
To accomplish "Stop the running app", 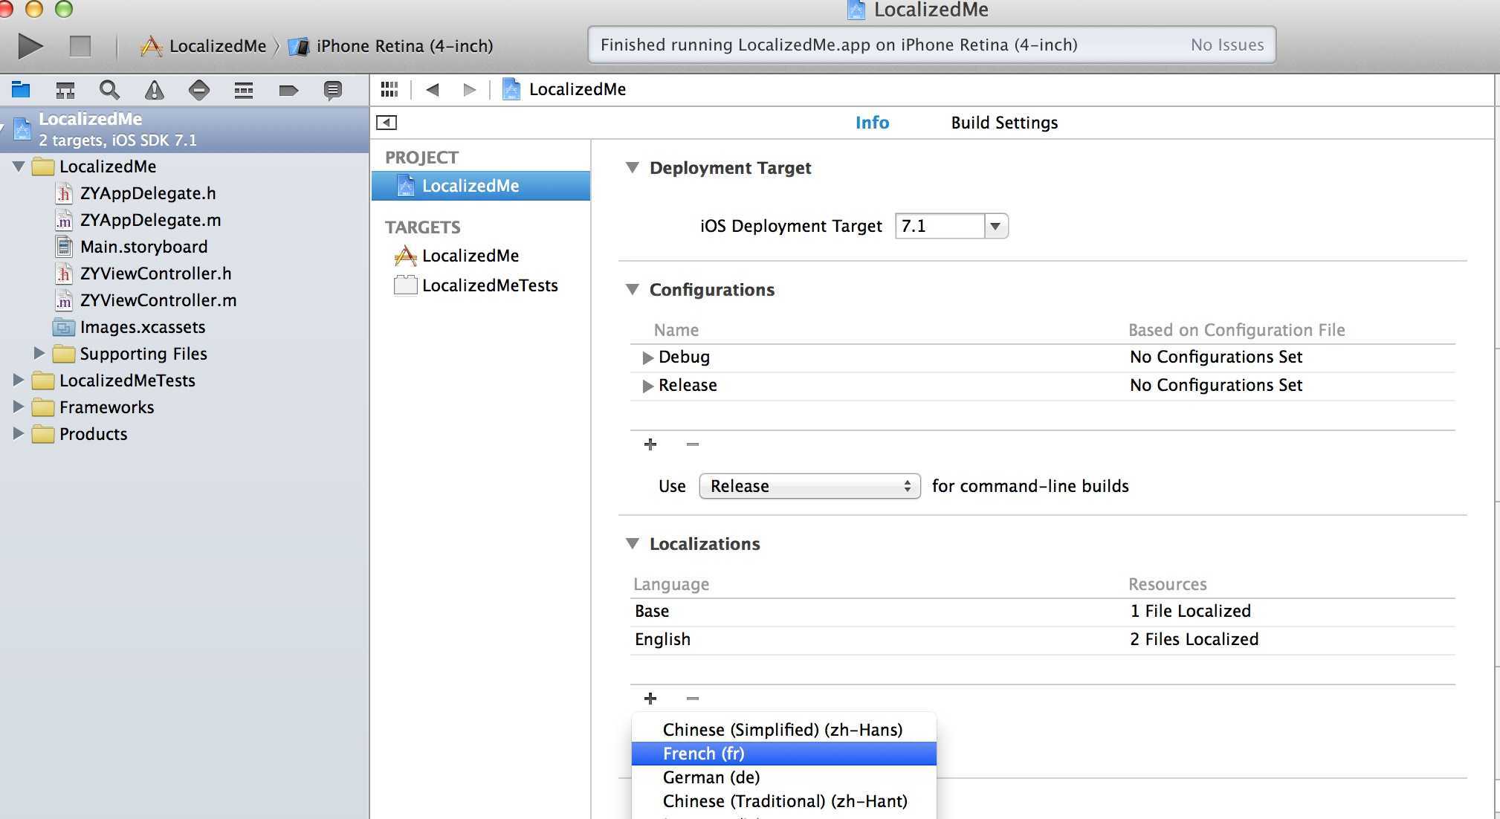I will pos(80,46).
